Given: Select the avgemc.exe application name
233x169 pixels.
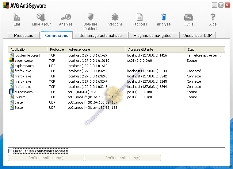Looking at the screenshot, I should [24, 61].
